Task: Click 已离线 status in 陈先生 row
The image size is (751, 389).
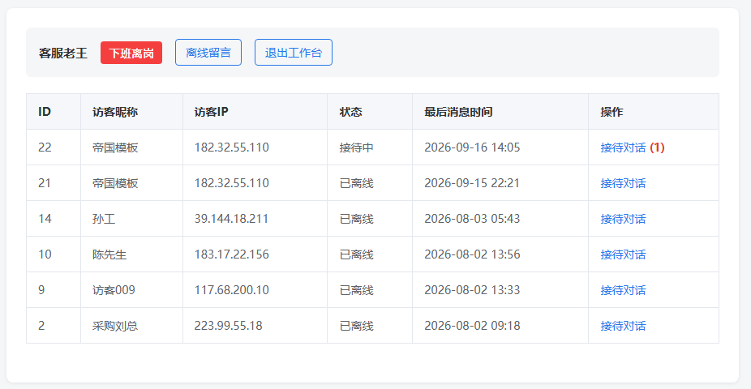Action: pyautogui.click(x=356, y=254)
